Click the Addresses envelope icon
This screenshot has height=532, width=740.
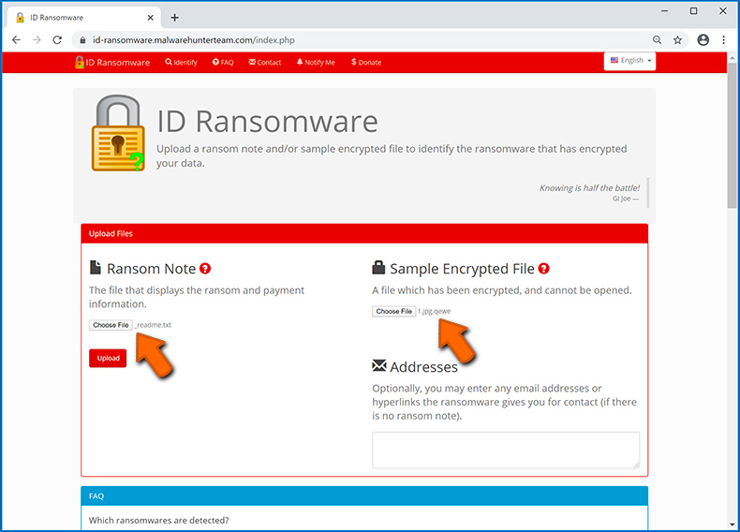click(x=379, y=365)
